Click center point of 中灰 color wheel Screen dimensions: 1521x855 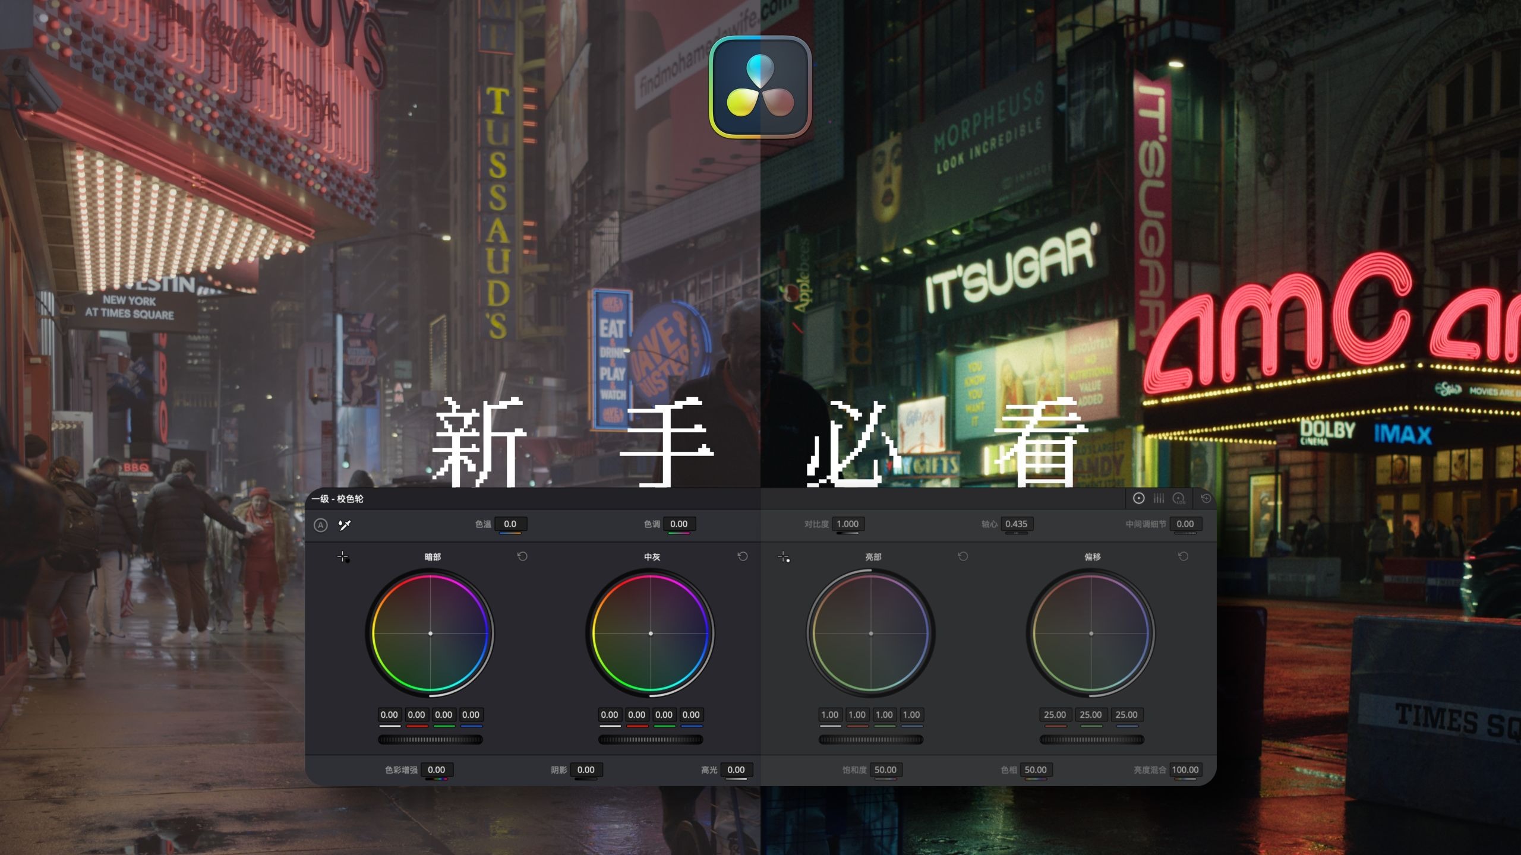click(x=651, y=634)
